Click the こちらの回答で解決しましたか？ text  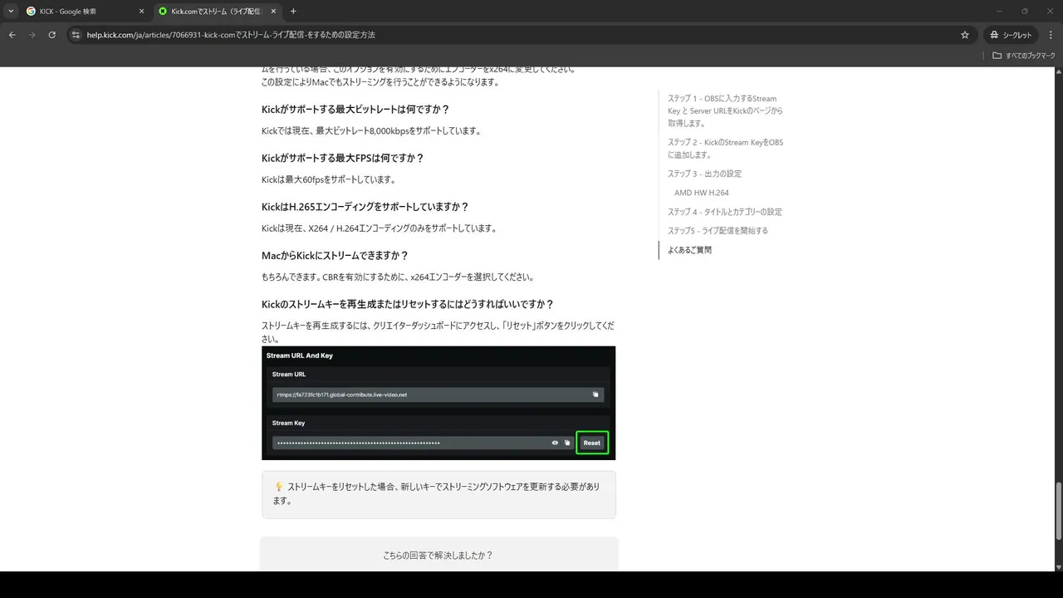point(438,556)
